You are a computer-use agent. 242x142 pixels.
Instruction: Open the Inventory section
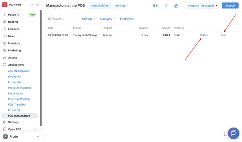14,43
